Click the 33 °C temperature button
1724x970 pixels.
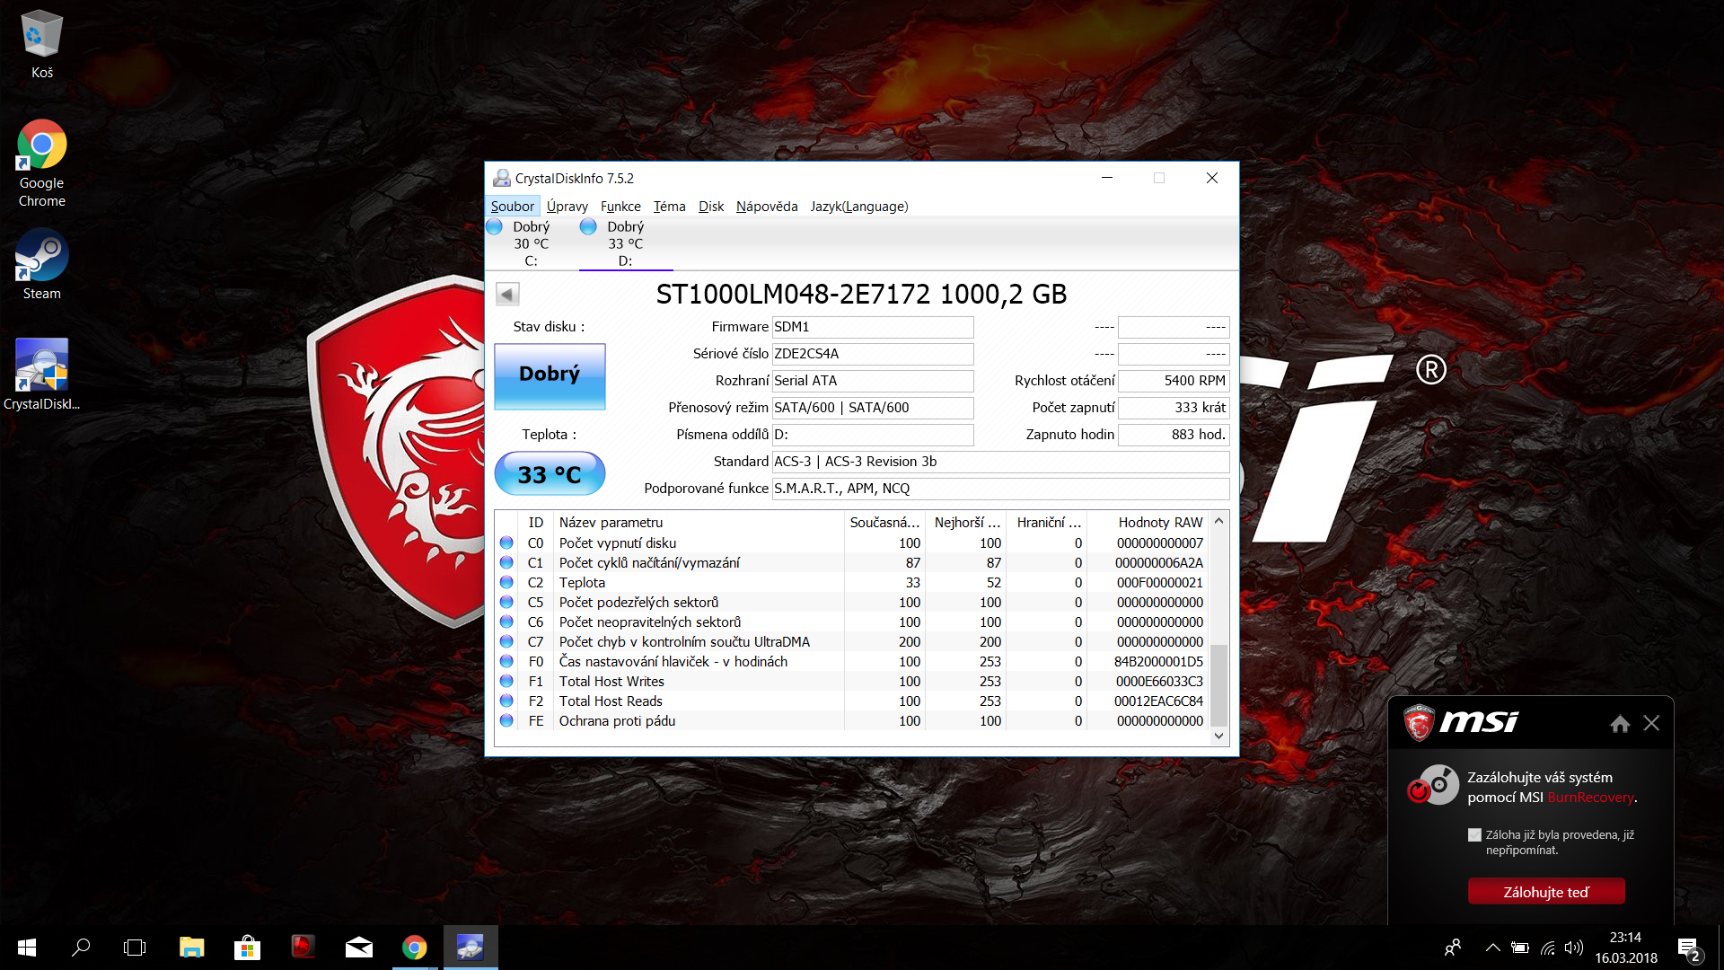[x=550, y=474]
